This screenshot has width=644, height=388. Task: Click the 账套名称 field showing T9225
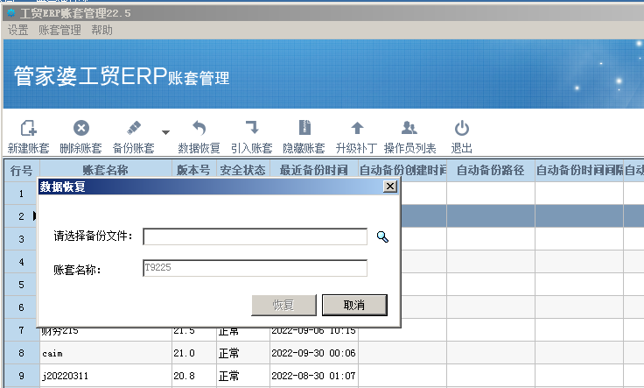[x=255, y=268]
